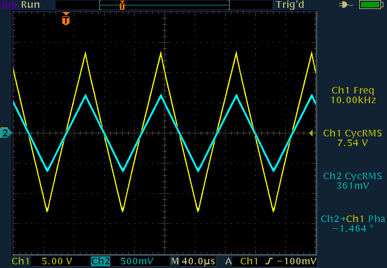The width and height of the screenshot is (387, 268).
Task: Click the waveform record view bar
Action: tap(164, 5)
